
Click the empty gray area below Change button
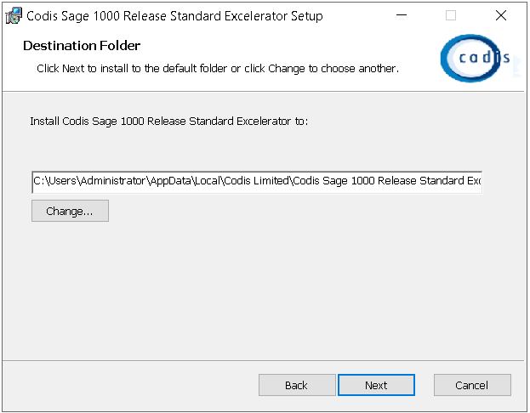(264, 291)
